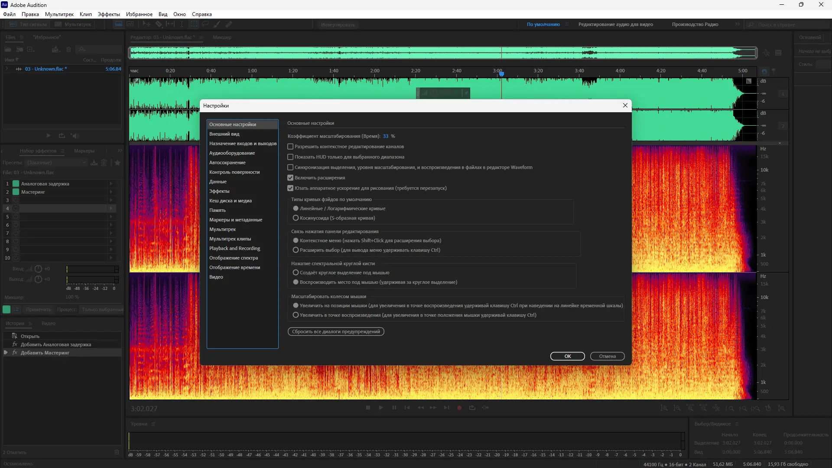Open arrow menu for Мастеринг effect slot
Image resolution: width=832 pixels, height=468 pixels.
pyautogui.click(x=111, y=192)
